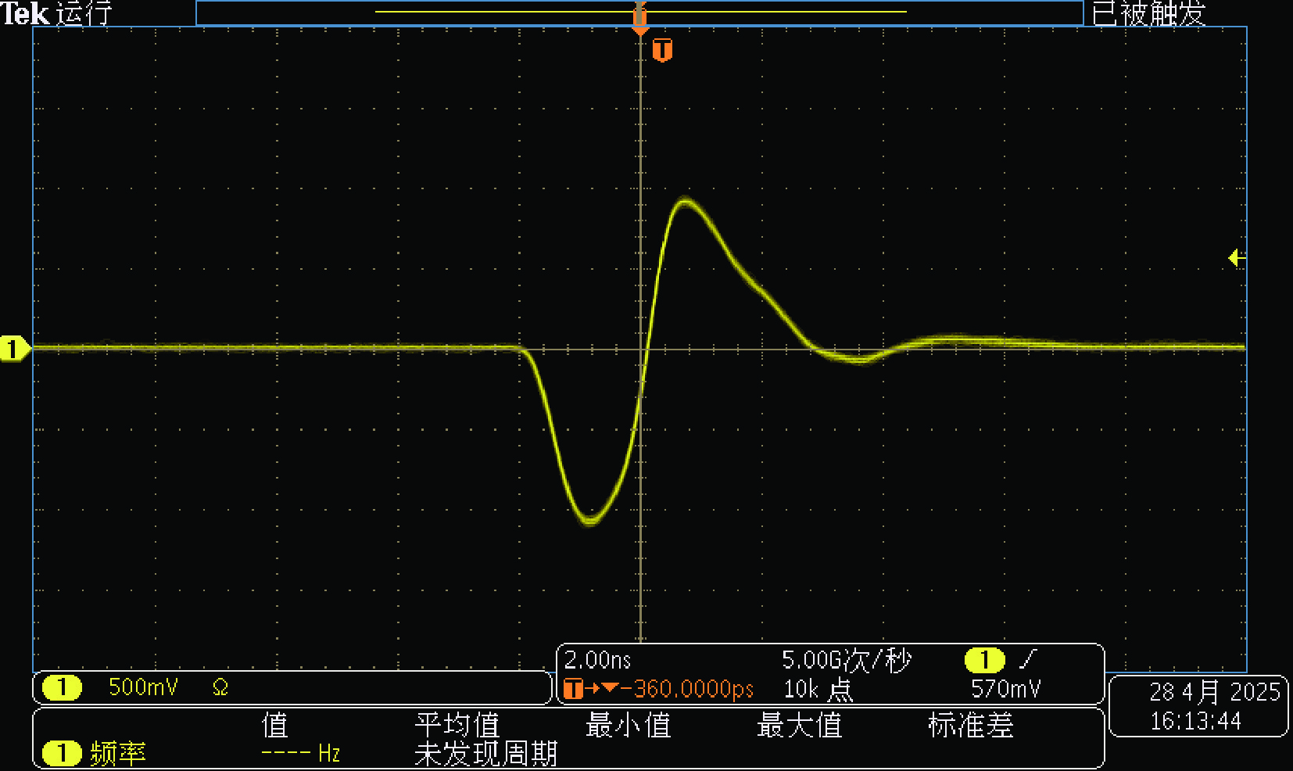This screenshot has height=771, width=1293.
Task: Click the channel 1 badge beside 500mV
Action: [x=62, y=687]
